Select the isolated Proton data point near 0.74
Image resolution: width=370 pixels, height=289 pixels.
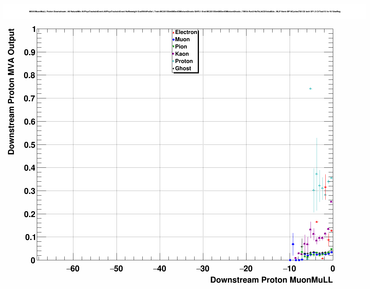coord(311,89)
